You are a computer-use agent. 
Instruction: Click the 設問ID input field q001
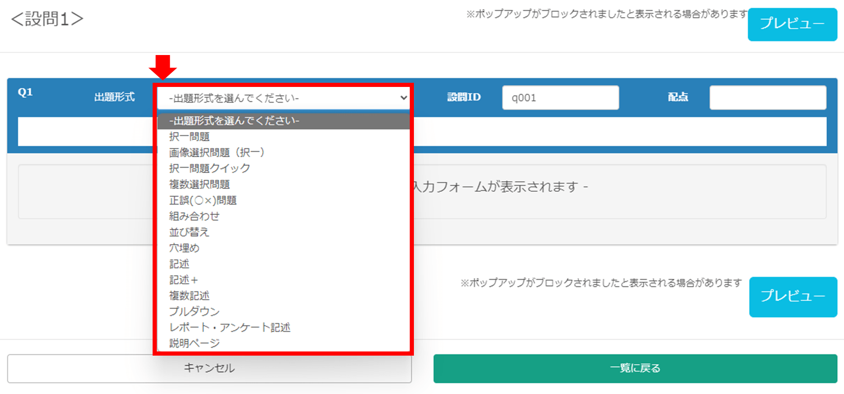point(561,98)
